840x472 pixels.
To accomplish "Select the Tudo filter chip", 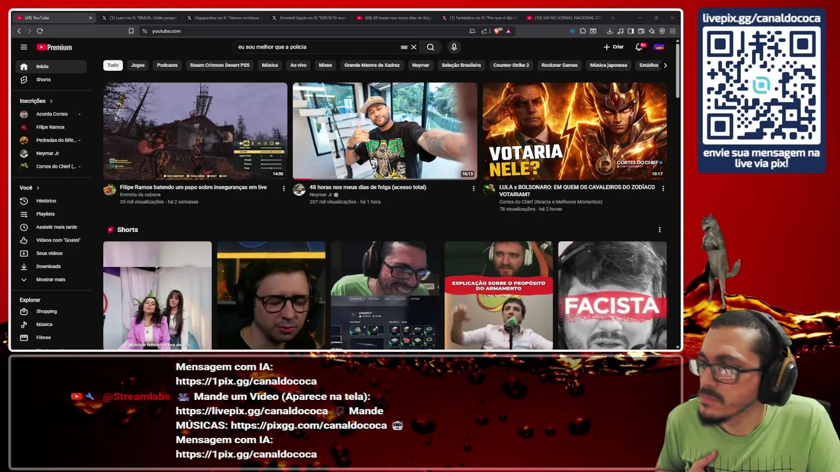I will click(113, 65).
